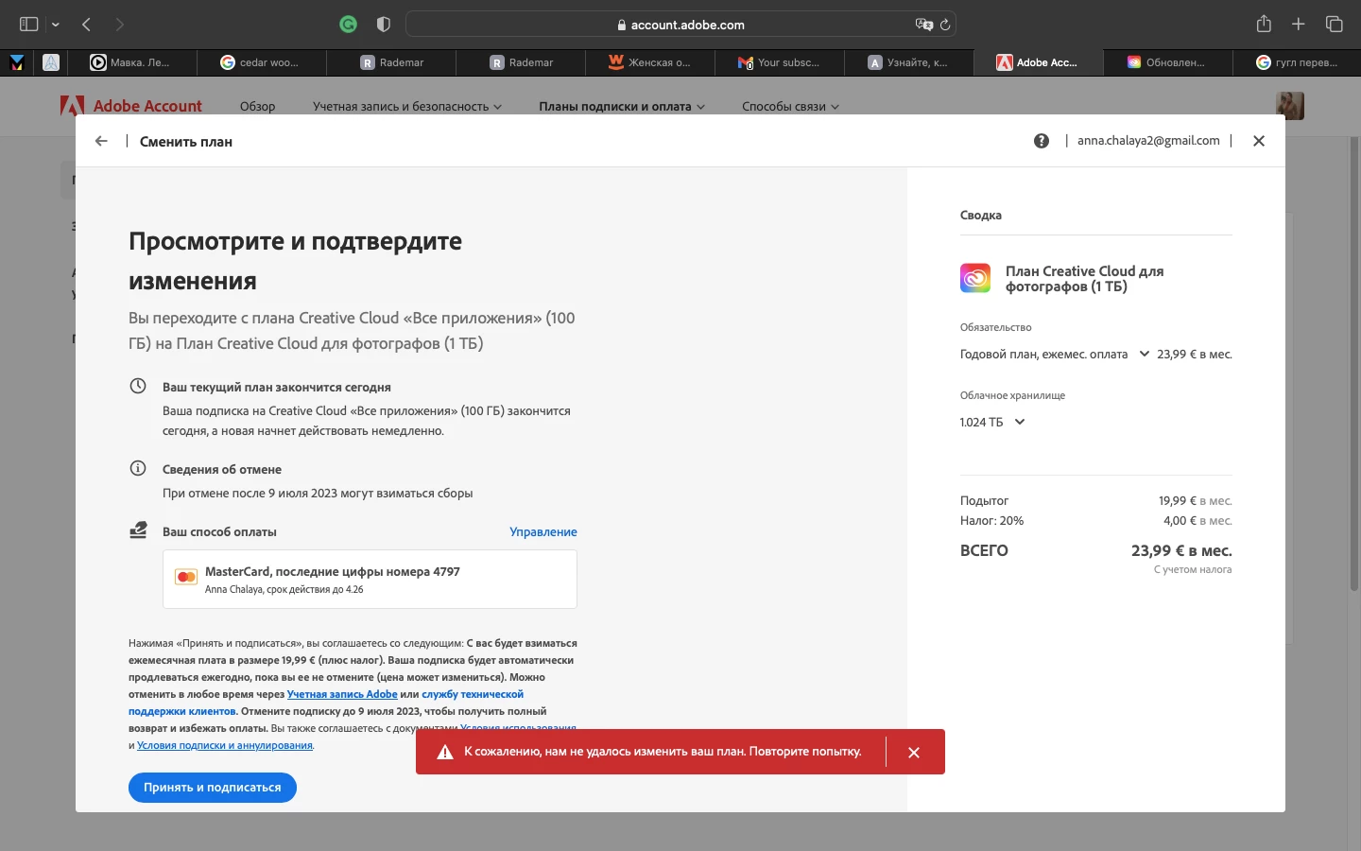Image resolution: width=1361 pixels, height=851 pixels.
Task: Click the payment method icon
Action: pyautogui.click(x=138, y=530)
